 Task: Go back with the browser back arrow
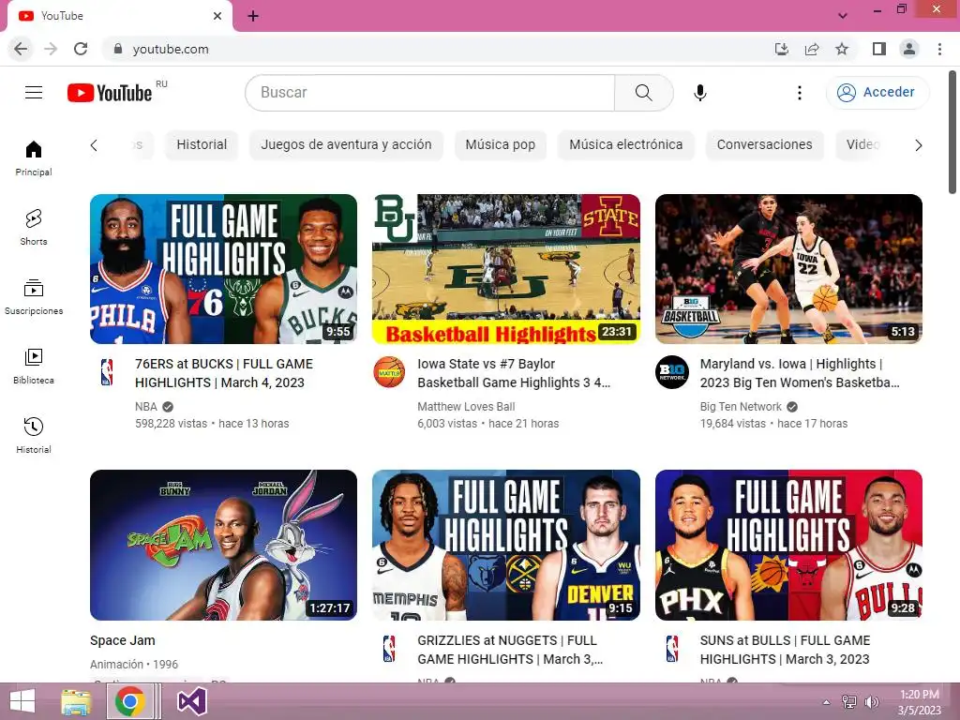click(x=21, y=49)
